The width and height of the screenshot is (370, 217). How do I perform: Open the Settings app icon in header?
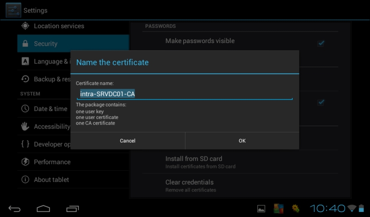pos(13,10)
